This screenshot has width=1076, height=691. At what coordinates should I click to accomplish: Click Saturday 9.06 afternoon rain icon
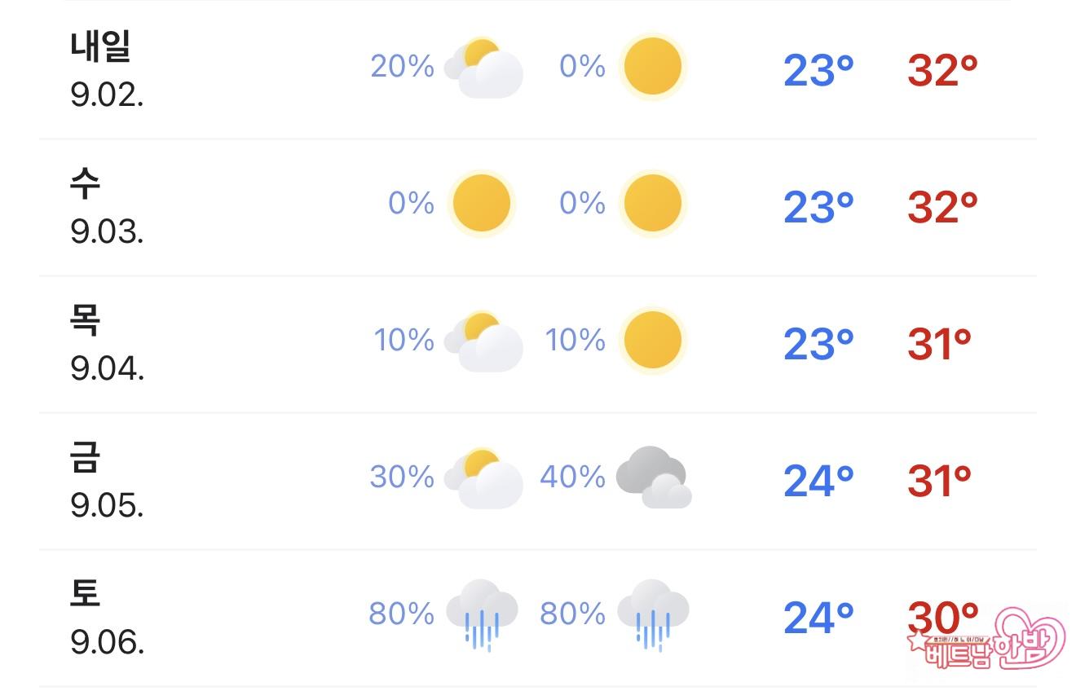point(653,614)
